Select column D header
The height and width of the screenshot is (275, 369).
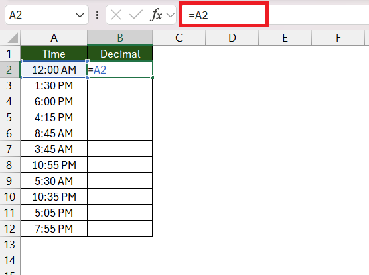coord(232,38)
